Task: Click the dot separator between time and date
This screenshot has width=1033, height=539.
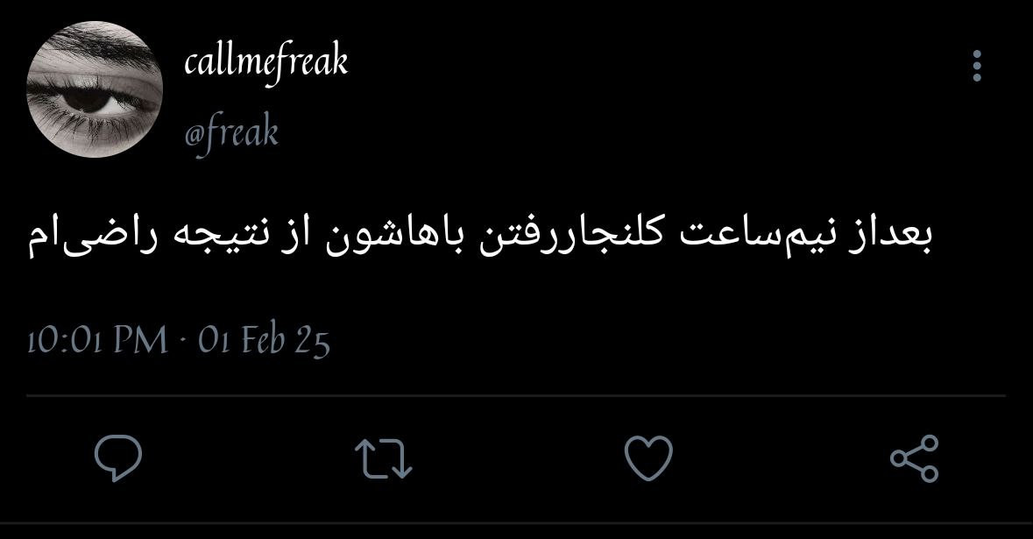Action: click(183, 343)
